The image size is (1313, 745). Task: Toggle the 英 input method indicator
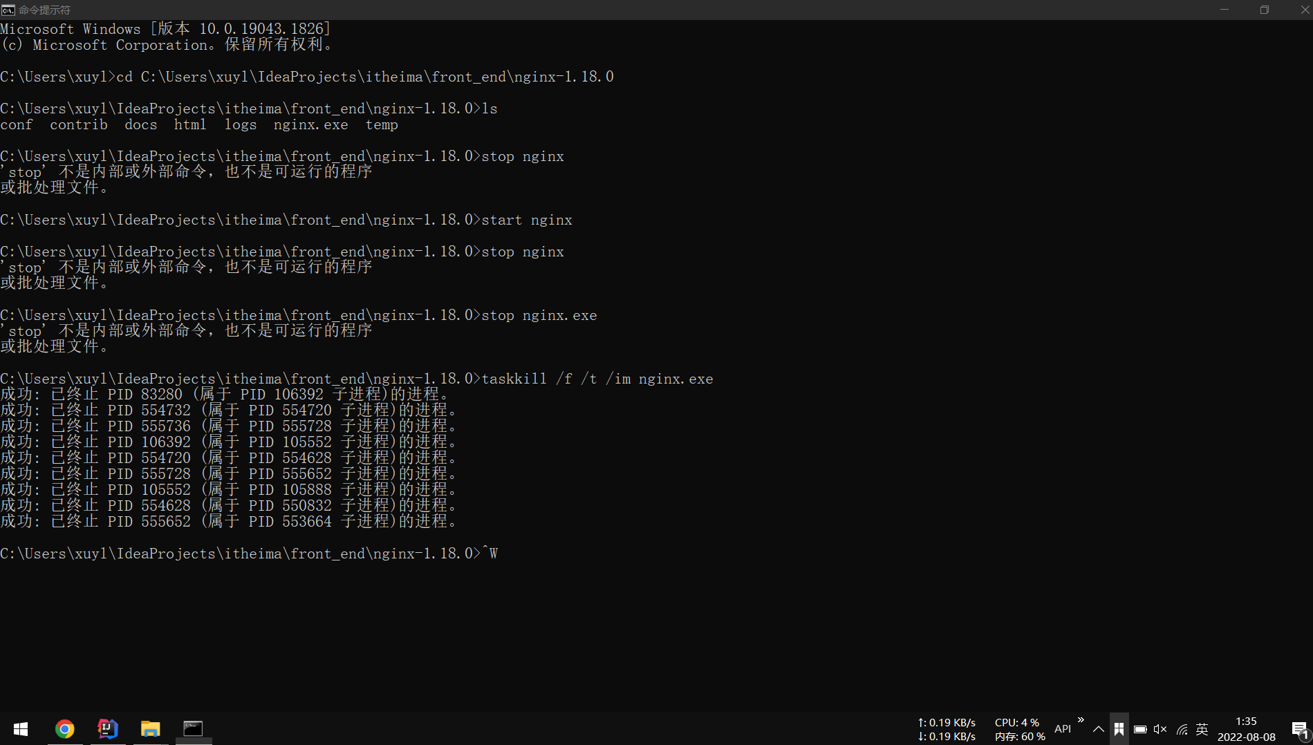point(1202,729)
